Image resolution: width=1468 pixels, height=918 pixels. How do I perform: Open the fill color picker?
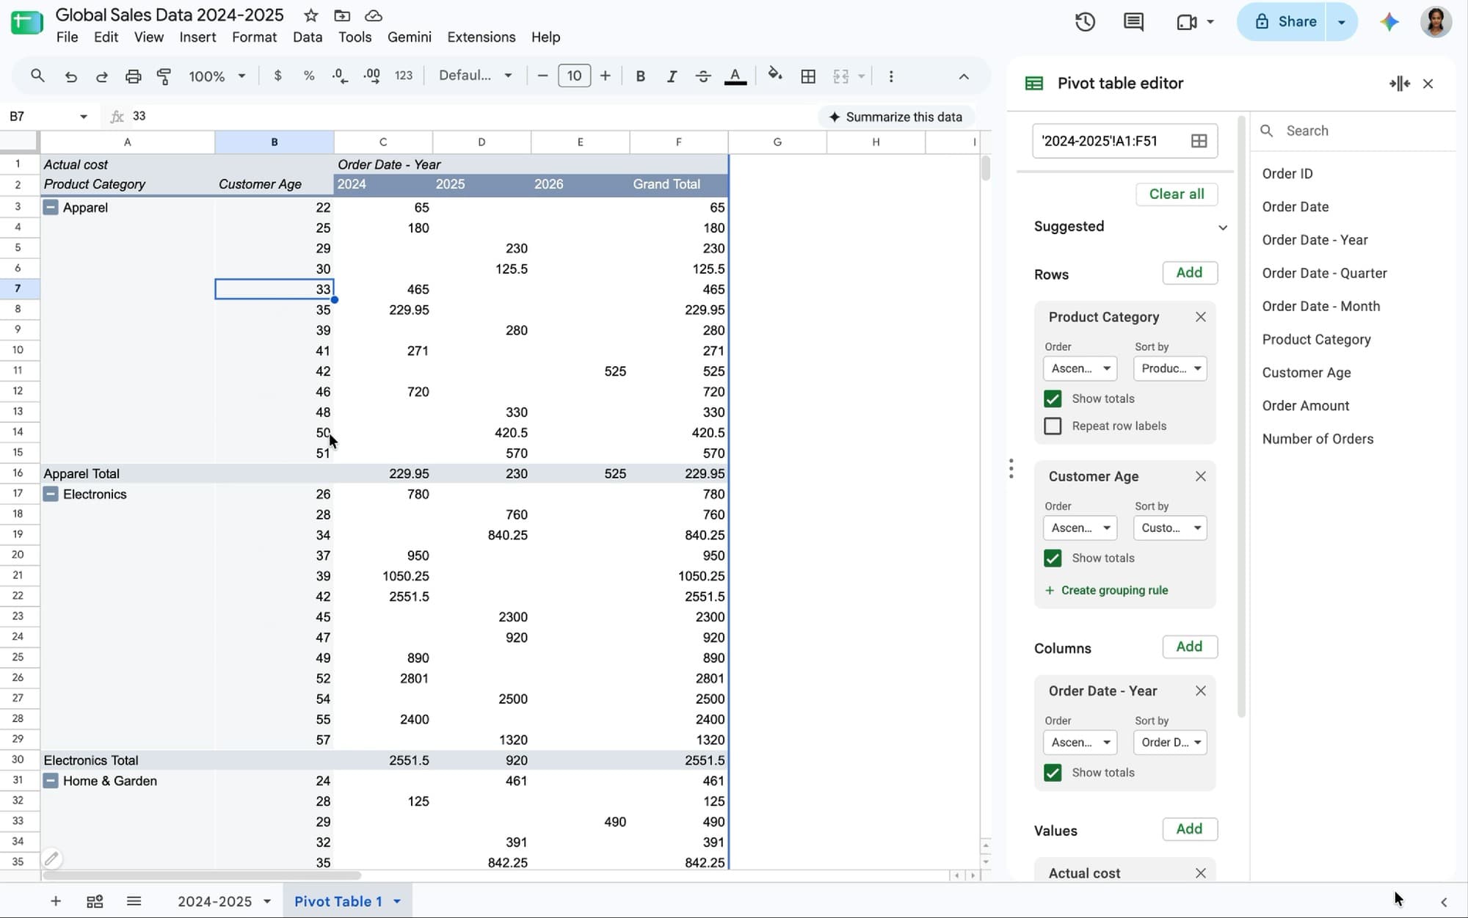(775, 75)
